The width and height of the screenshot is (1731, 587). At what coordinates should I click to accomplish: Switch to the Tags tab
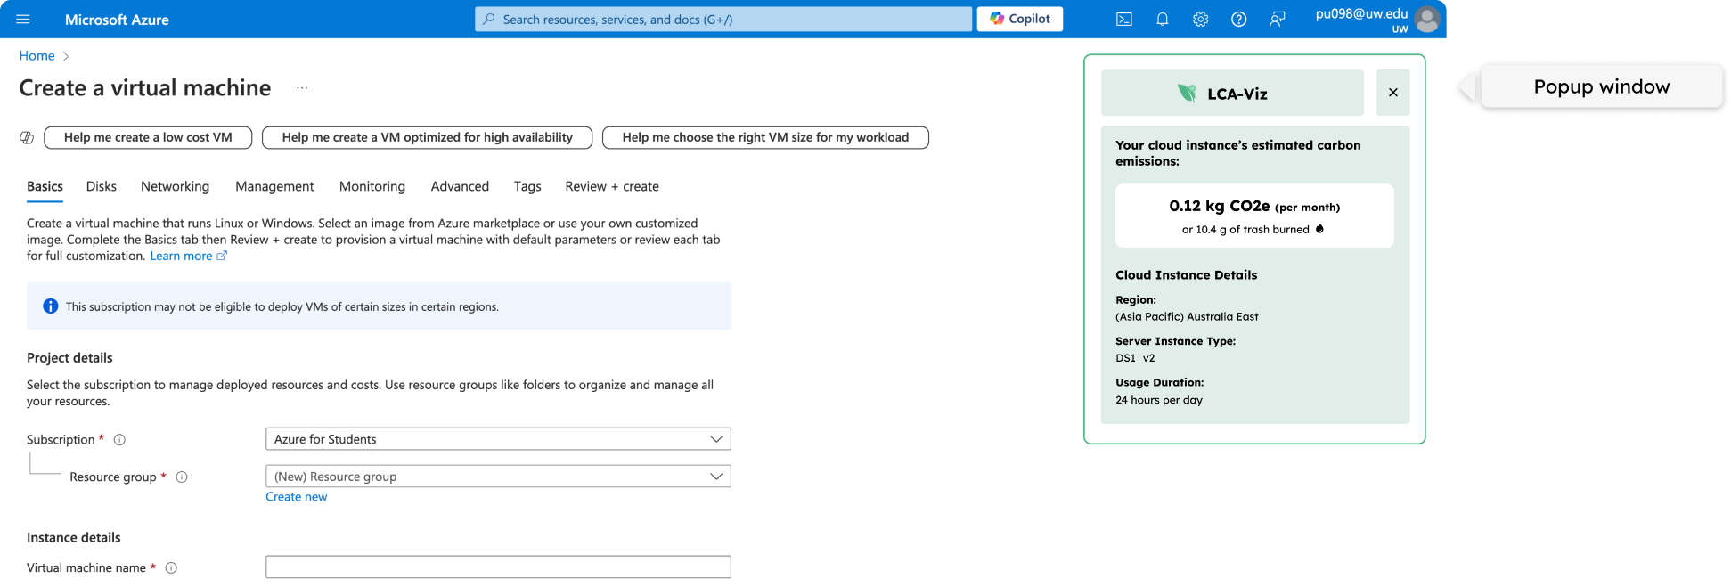pos(527,186)
